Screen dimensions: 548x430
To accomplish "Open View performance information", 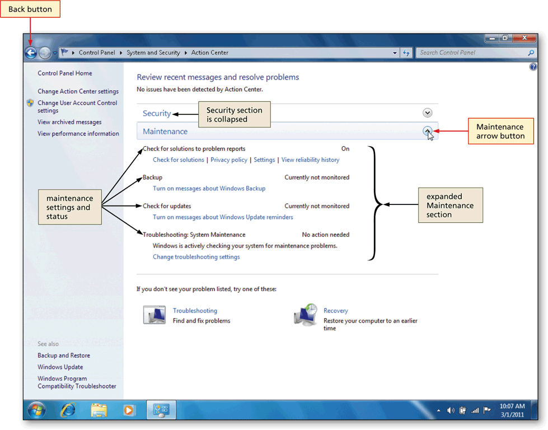I will (78, 134).
